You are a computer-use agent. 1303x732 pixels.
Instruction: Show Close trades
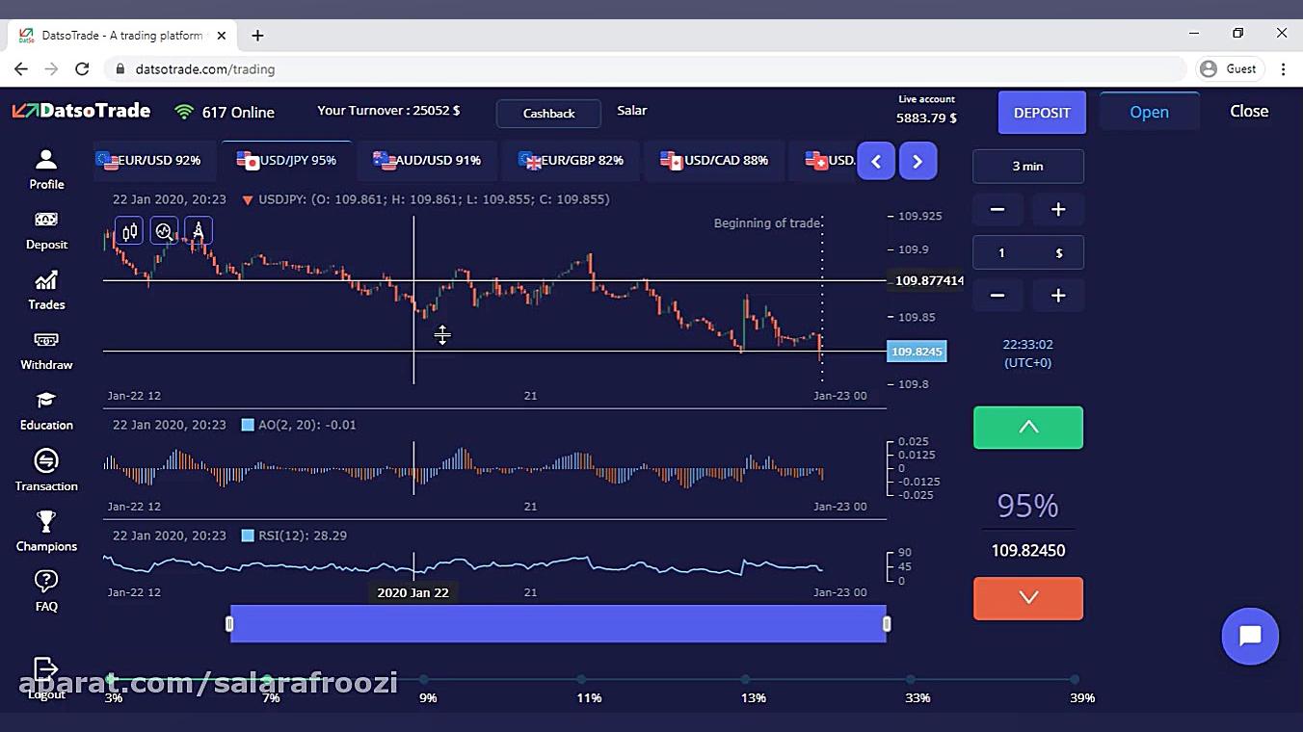pos(1249,112)
